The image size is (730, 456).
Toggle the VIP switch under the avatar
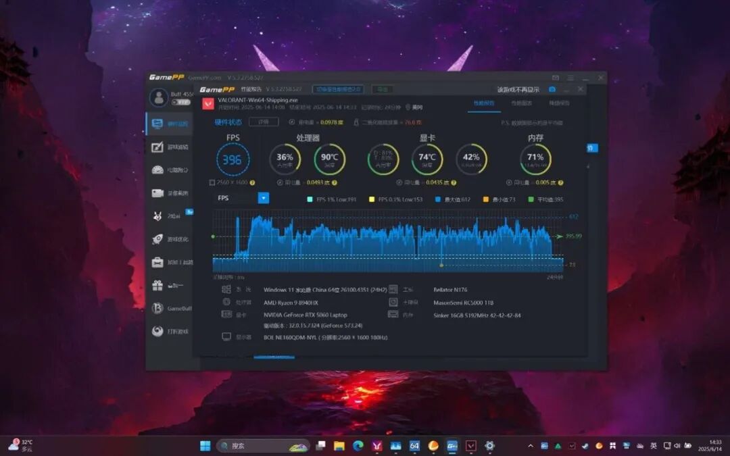pos(181,102)
